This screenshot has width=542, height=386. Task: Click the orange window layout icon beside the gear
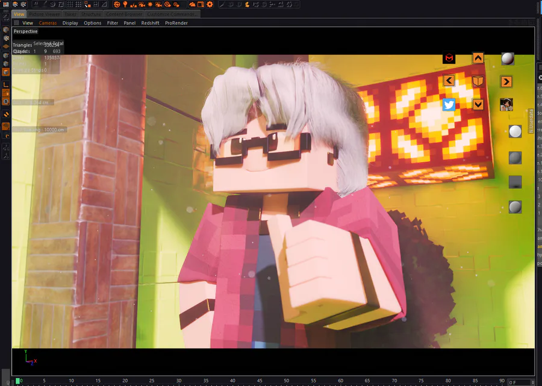(201, 4)
